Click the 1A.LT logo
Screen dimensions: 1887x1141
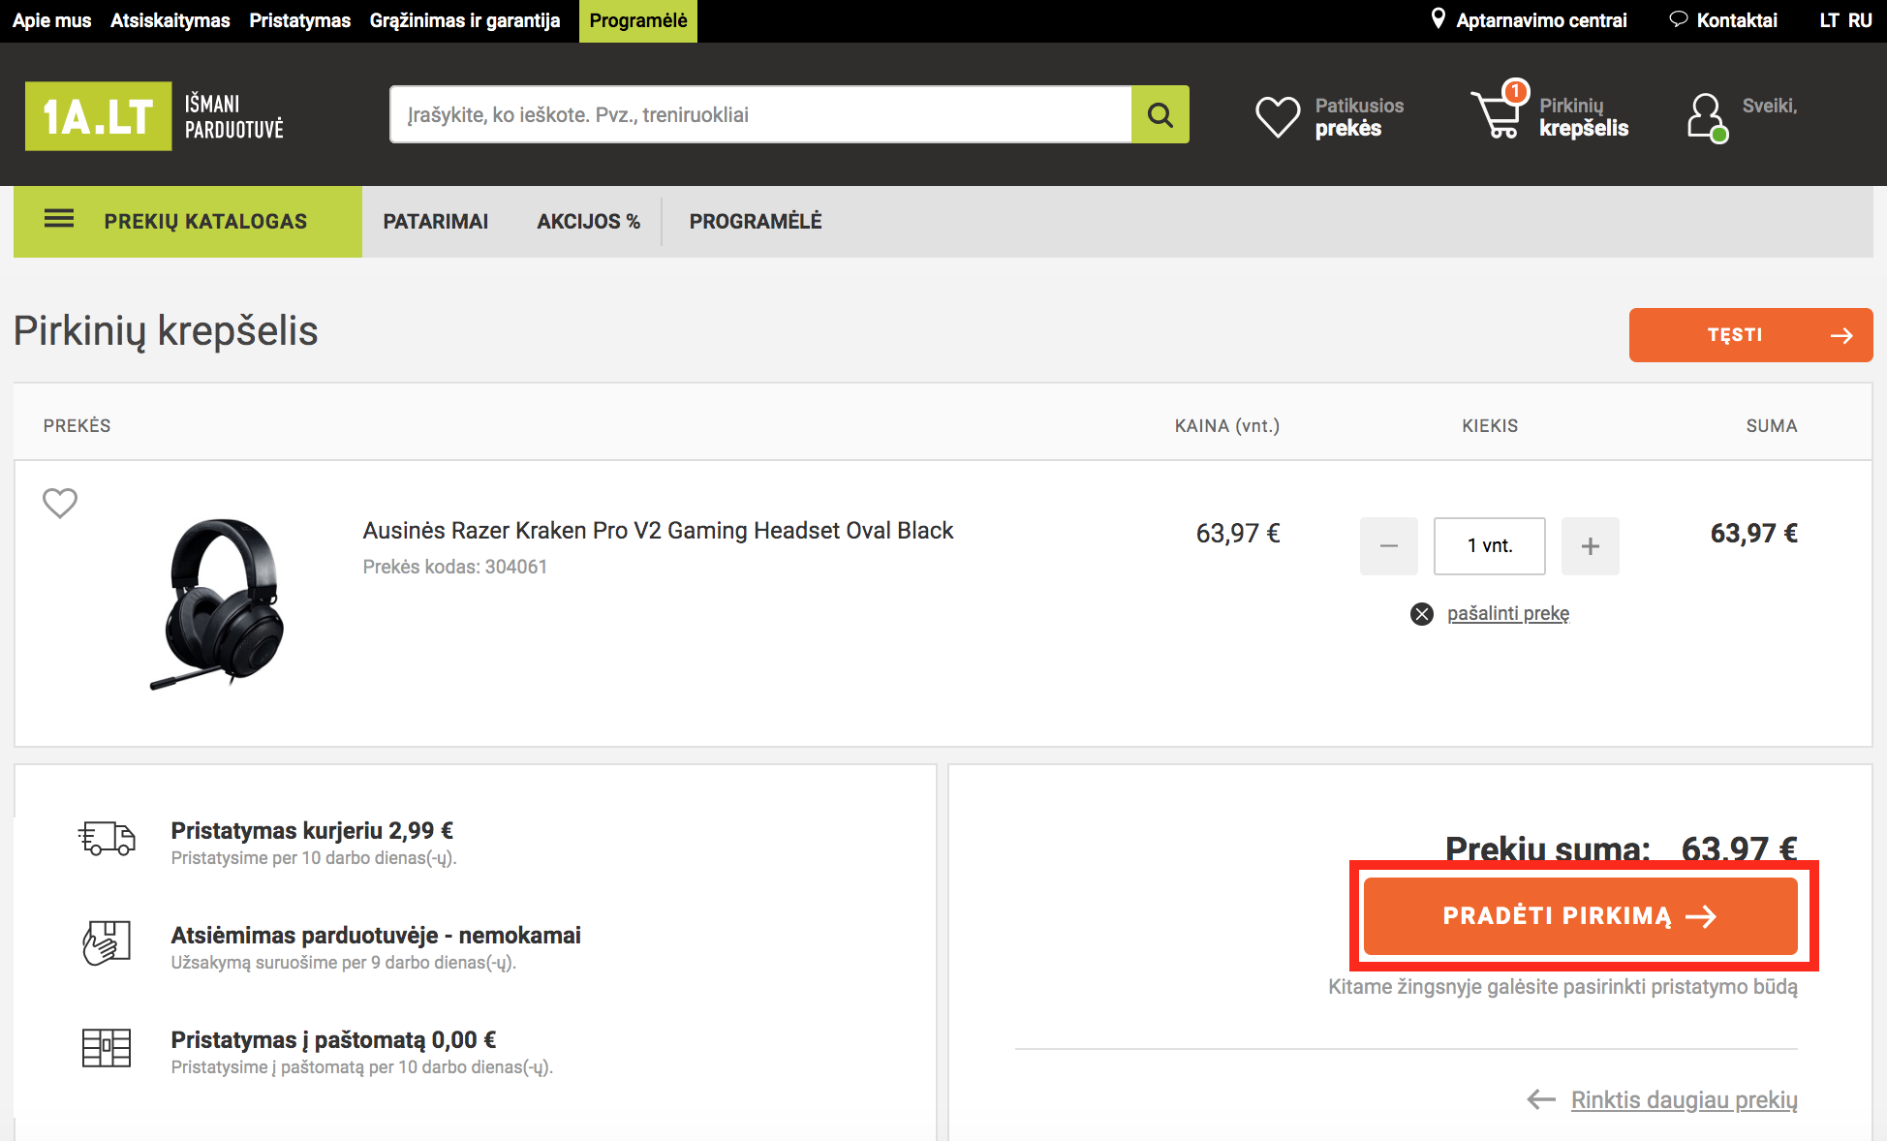point(98,116)
